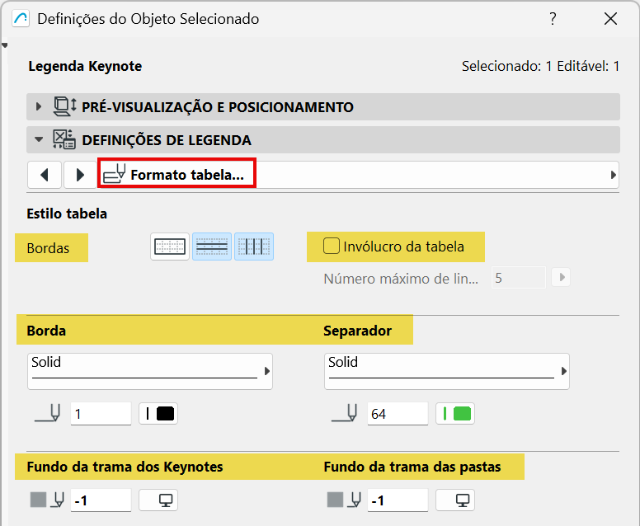This screenshot has height=526, width=640.
Task: Open Separador line type Solid dropdown
Action: pos(447,371)
